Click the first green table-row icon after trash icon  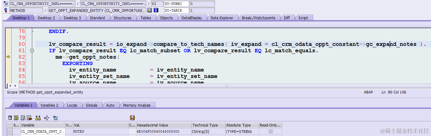(16, 118)
